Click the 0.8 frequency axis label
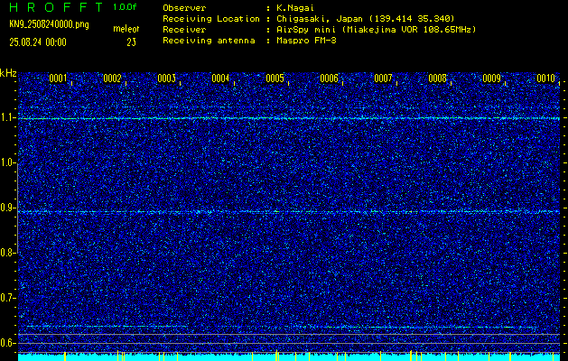 7,253
